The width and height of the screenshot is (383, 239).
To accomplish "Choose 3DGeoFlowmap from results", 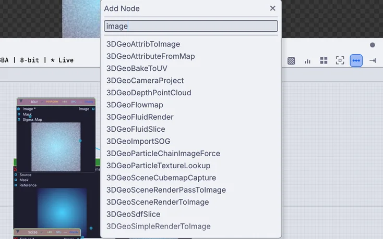I will pos(135,105).
